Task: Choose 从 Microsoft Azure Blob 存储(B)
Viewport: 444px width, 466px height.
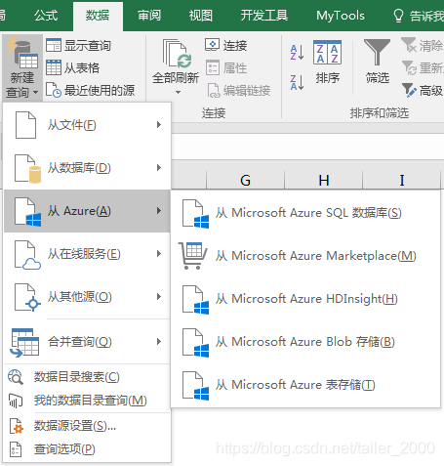Action: [305, 342]
